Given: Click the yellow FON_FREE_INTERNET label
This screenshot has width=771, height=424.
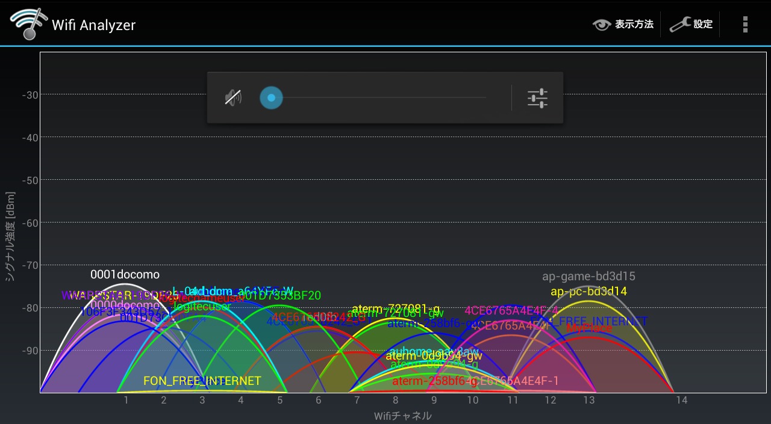Looking at the screenshot, I should 202,381.
